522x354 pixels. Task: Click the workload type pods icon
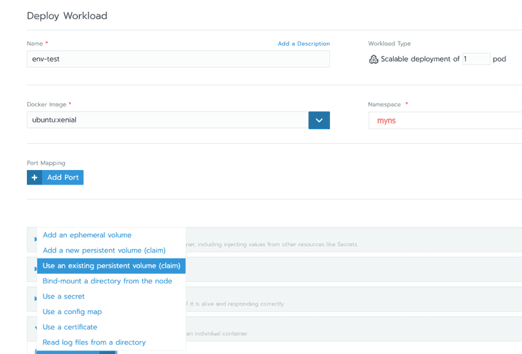coord(374,59)
